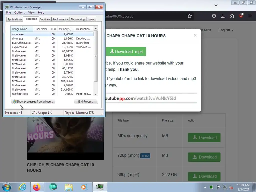Close the download dialog with X

pos(195,35)
